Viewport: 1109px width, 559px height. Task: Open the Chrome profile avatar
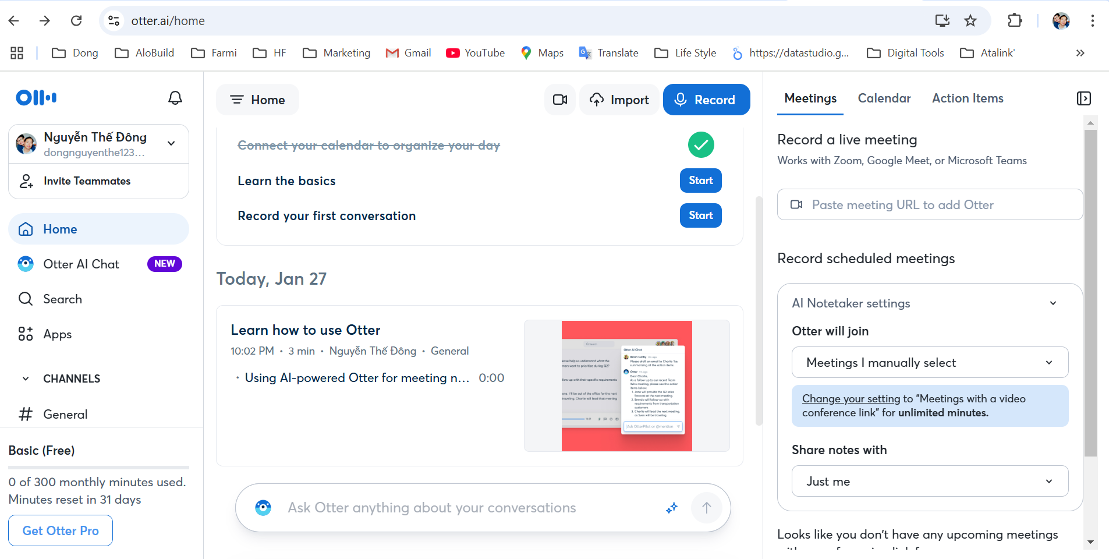click(x=1061, y=21)
